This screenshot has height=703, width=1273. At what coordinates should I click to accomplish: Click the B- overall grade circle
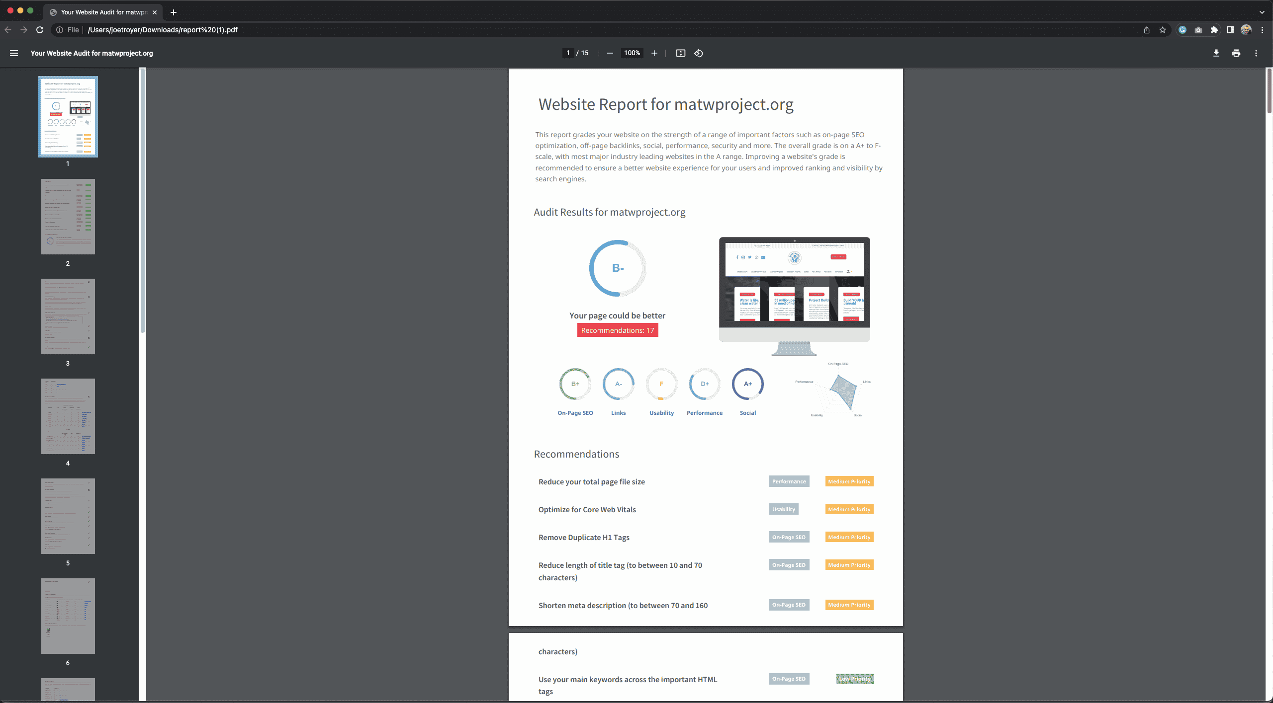point(618,268)
